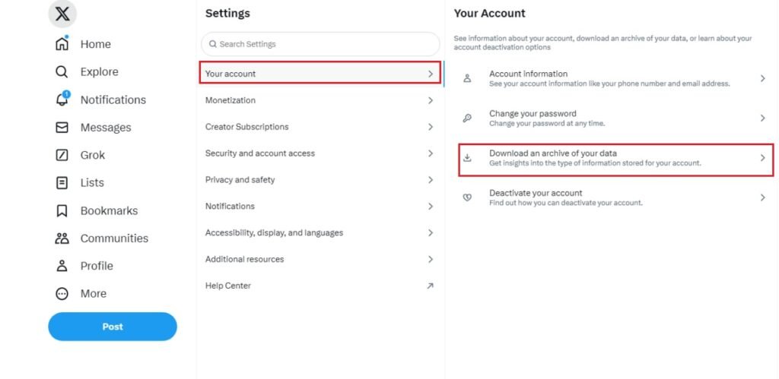Click the Messages envelope icon

[62, 128]
